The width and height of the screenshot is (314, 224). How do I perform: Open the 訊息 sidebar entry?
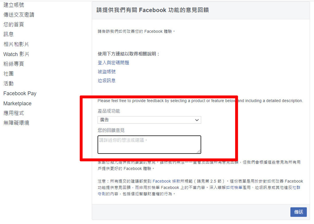click(8, 34)
